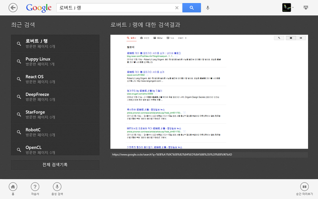Image resolution: width=318 pixels, height=199 pixels.
Task: Click the 로버트 J 랭에 대한 검색결과 heading
Action: (x=145, y=25)
